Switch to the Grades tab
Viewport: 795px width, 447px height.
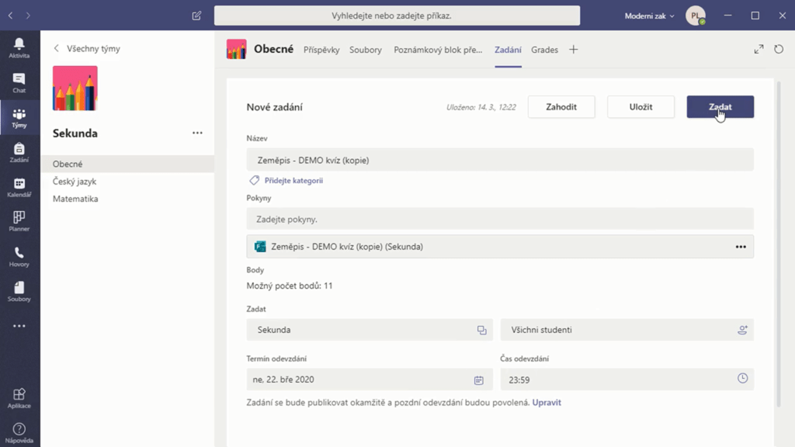click(x=544, y=50)
